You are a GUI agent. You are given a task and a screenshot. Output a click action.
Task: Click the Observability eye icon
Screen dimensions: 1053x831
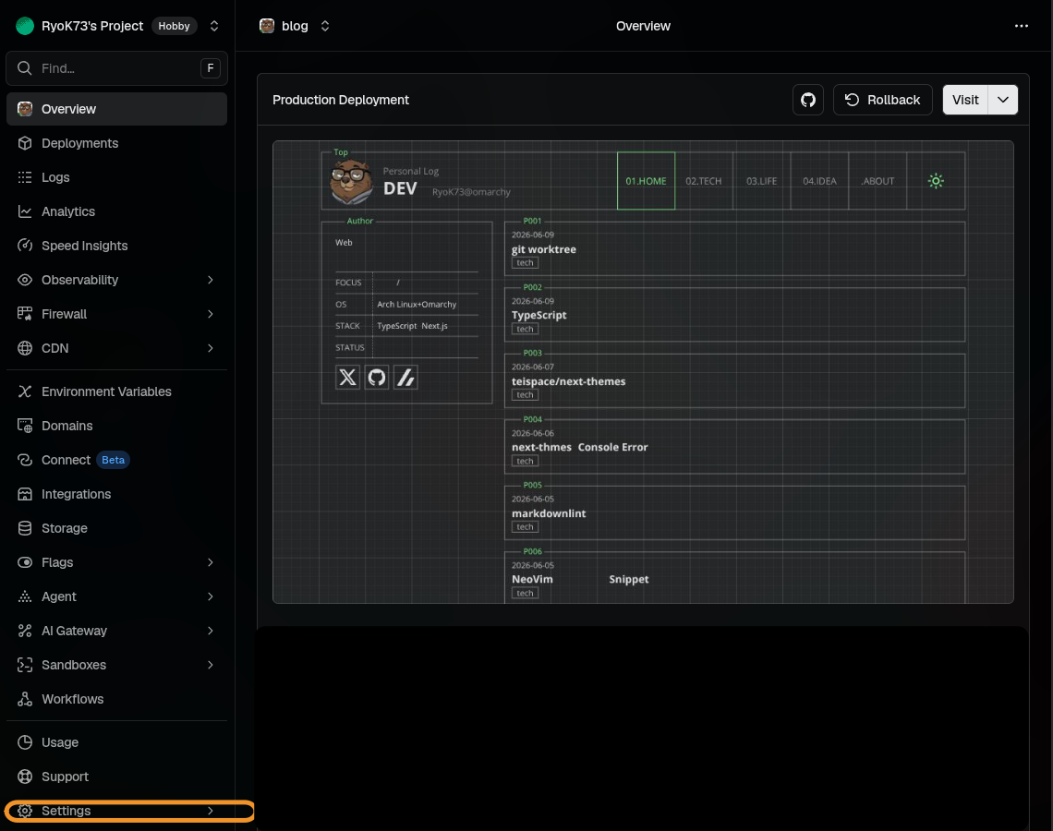[x=25, y=280]
